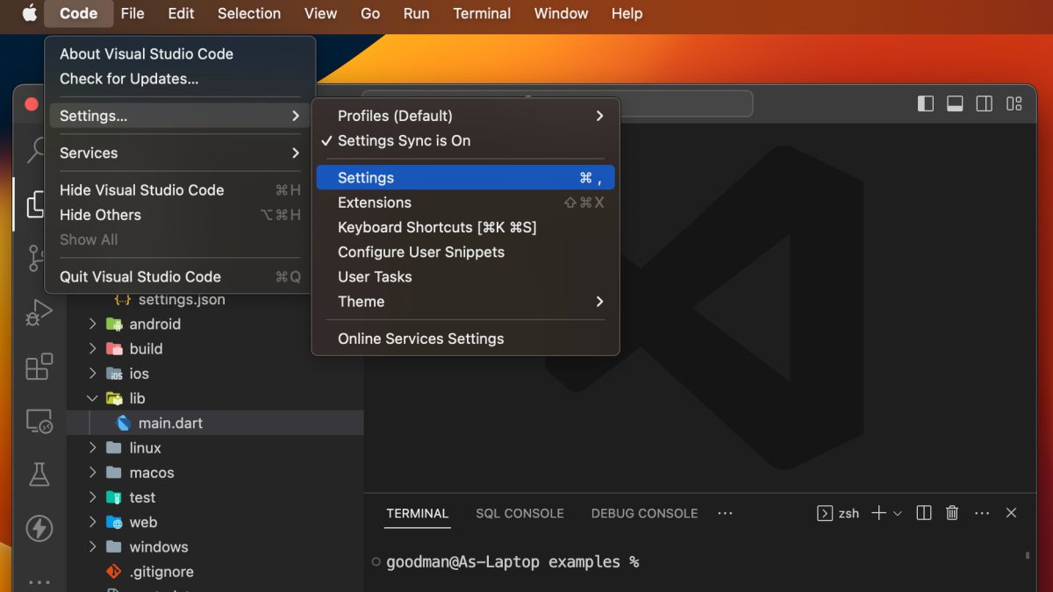This screenshot has height=592, width=1053.
Task: Open the Explorer view icon
Action: point(38,203)
